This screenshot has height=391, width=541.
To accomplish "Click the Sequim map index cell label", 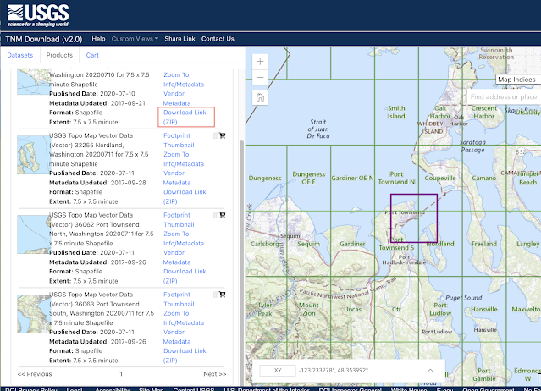I will tap(308, 244).
